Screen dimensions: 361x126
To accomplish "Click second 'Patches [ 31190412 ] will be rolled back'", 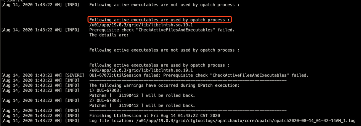I will (142, 106).
